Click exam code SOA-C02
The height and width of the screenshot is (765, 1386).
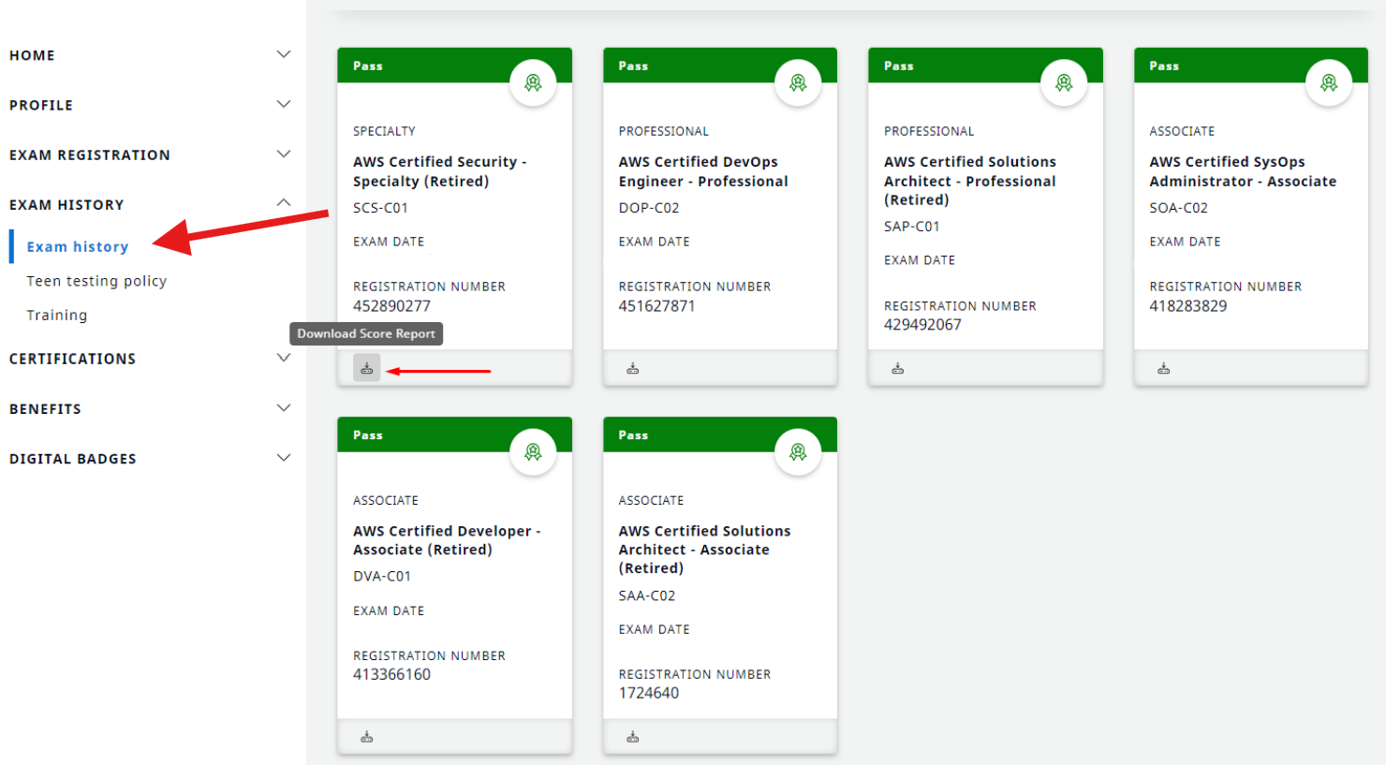(1179, 208)
